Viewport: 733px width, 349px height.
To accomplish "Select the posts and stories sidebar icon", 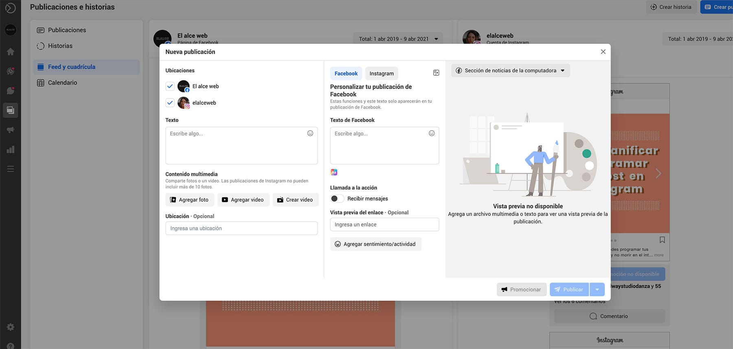I will (x=11, y=110).
